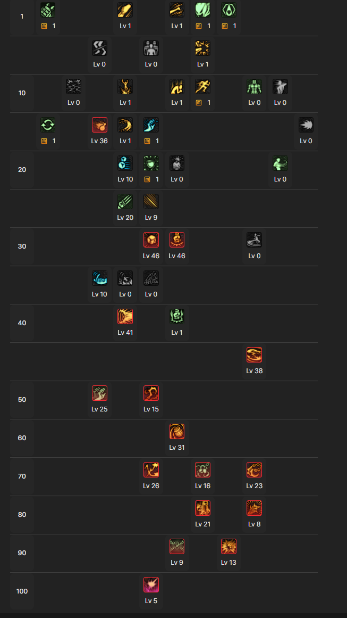The height and width of the screenshot is (618, 347).
Task: Pick the green claw skill at Lv 20
Action: (125, 202)
